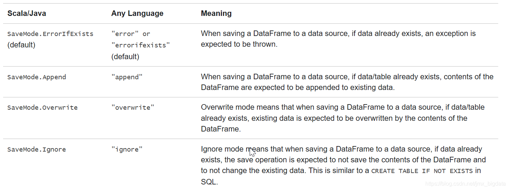This screenshot has width=509, height=190.
Task: Click the "overwrite" string value
Action: 133,108
